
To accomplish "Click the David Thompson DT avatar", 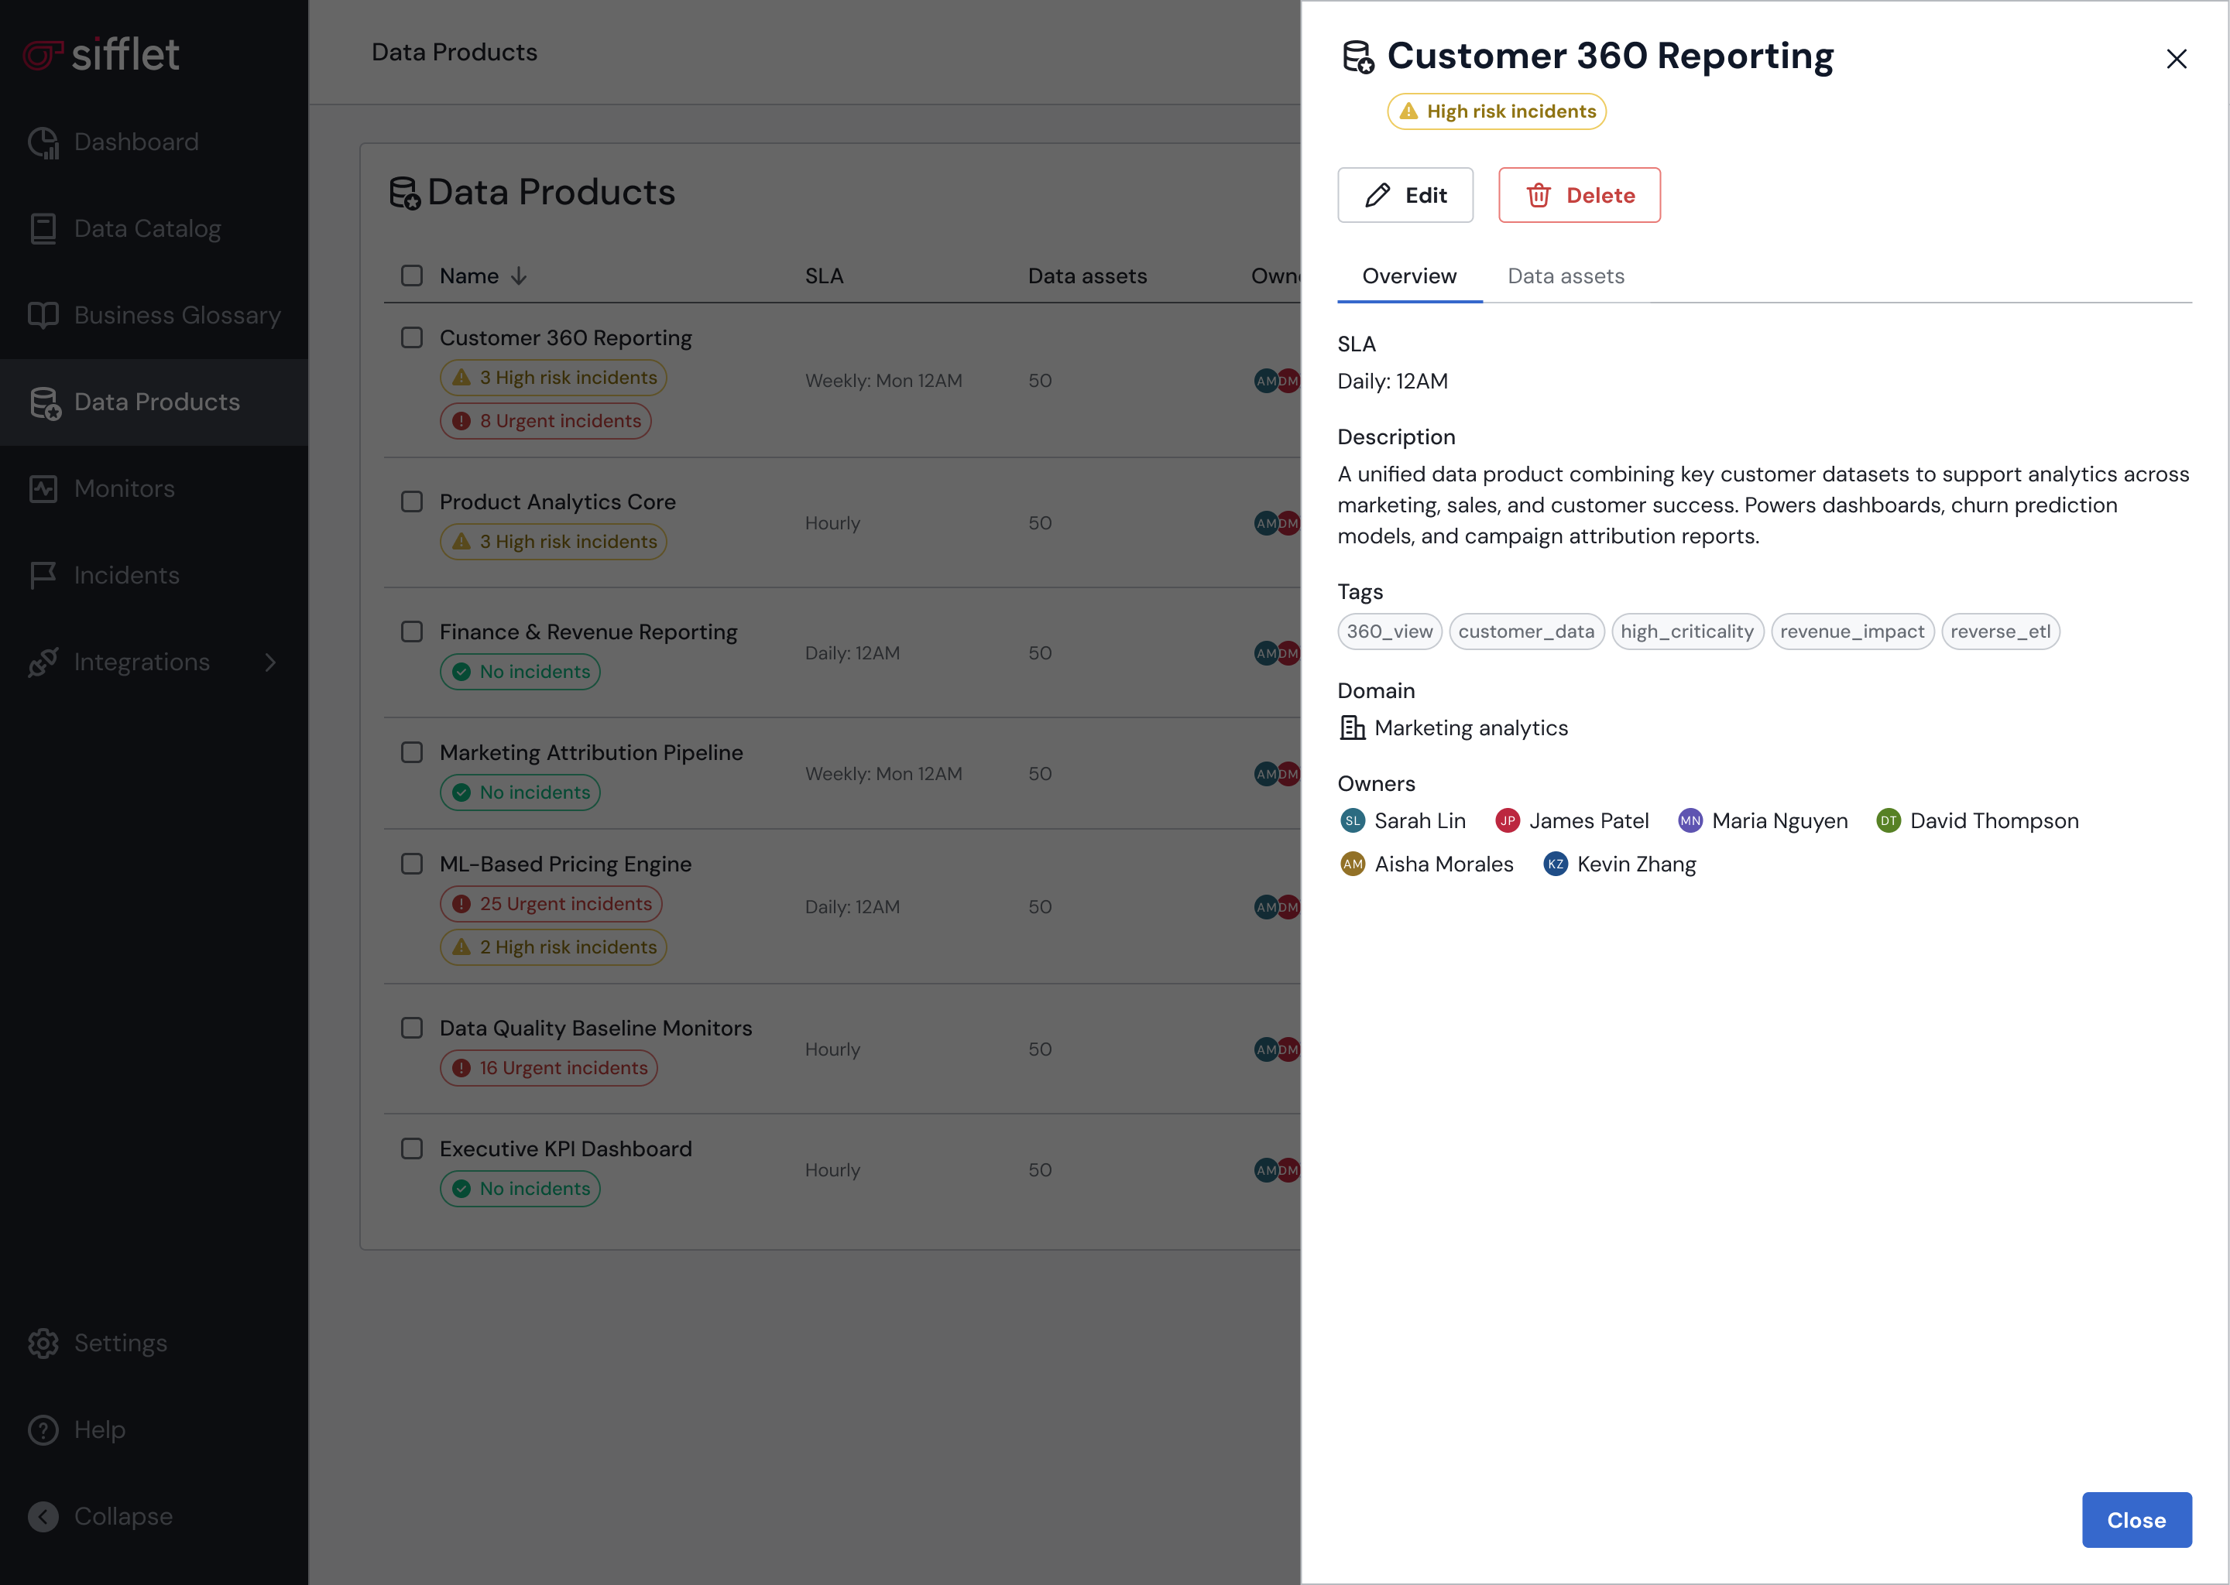I will 1889,821.
